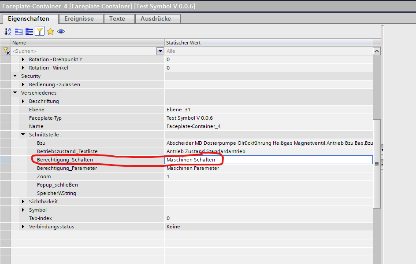
Task: Click the Name column header
Action: coord(88,43)
